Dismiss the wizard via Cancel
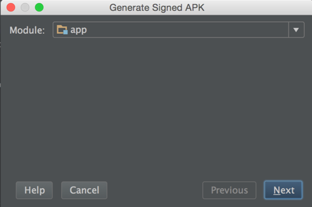 click(84, 190)
